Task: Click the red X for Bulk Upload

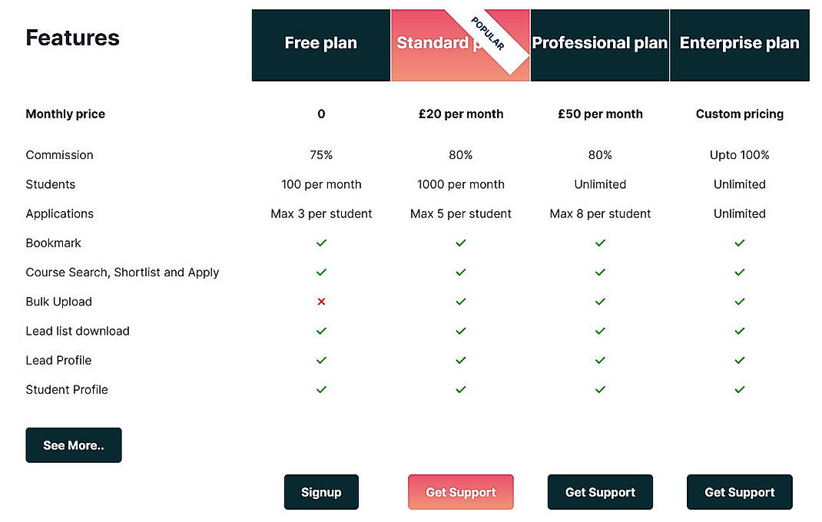Action: point(321,302)
